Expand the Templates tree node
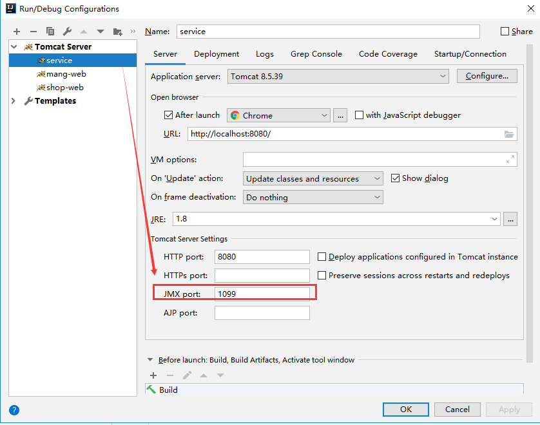The width and height of the screenshot is (540, 425). [x=14, y=101]
